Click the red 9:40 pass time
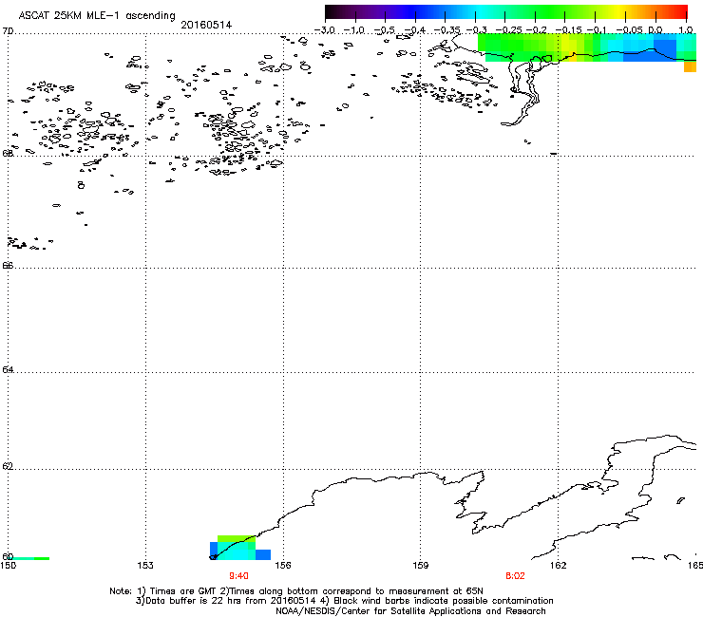 click(x=238, y=576)
